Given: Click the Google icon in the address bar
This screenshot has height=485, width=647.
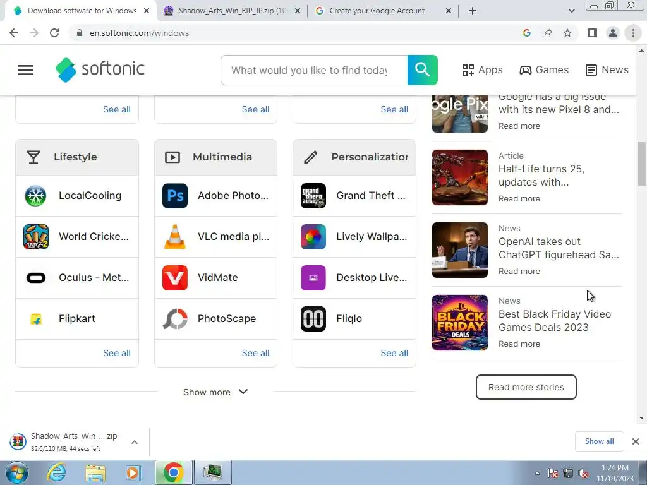Looking at the screenshot, I should point(526,33).
